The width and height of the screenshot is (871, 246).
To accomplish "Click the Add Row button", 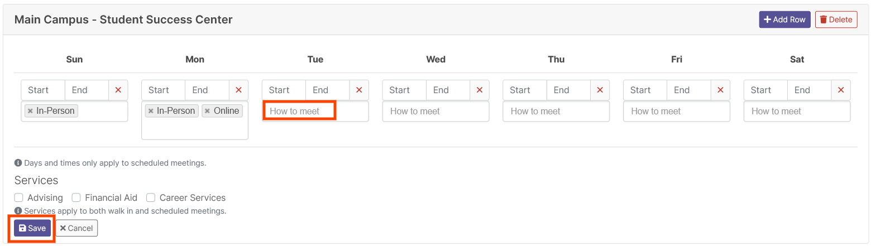I will coord(784,20).
